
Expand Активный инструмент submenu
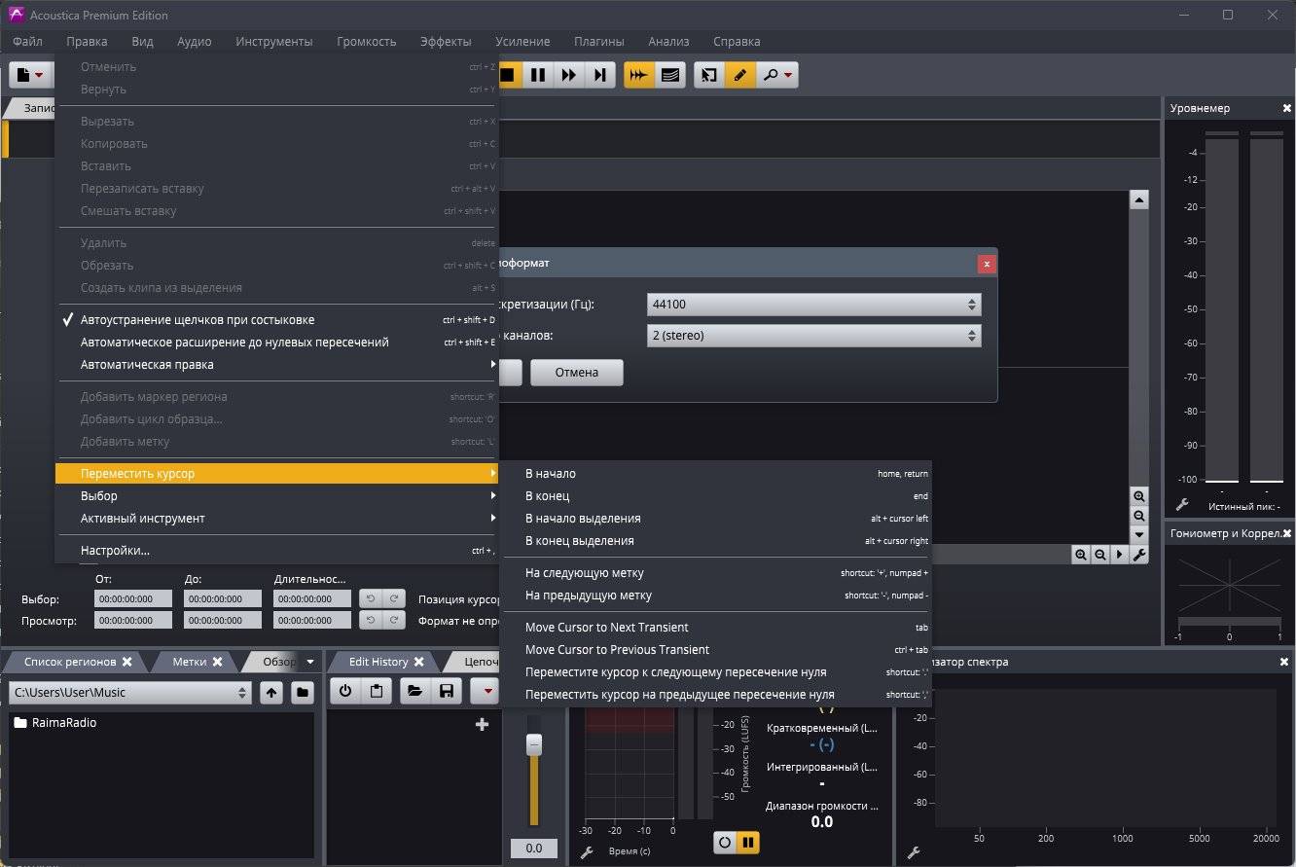[x=276, y=519]
